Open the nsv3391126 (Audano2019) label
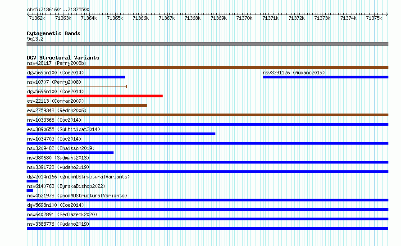Image resolution: width=401 pixels, height=246 pixels. tap(294, 73)
